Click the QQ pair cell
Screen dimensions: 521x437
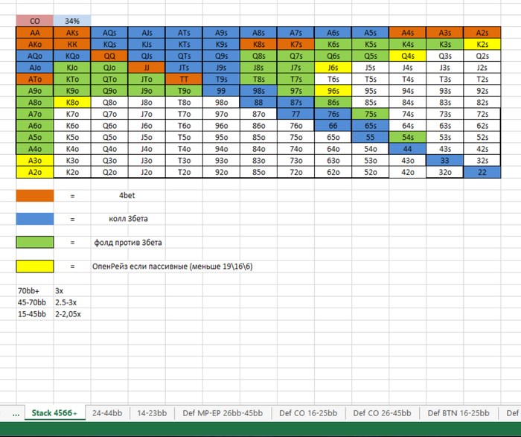pyautogui.click(x=109, y=56)
